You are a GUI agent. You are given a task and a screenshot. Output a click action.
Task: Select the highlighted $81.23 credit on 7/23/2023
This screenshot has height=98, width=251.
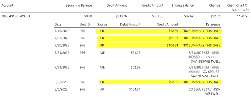[173, 38]
